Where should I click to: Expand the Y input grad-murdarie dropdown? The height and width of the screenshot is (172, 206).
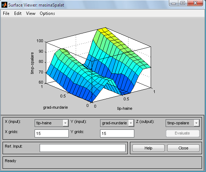point(131,123)
